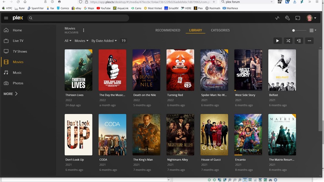This screenshot has width=324, height=182.
Task: Open the CODA poster
Action: (112, 135)
